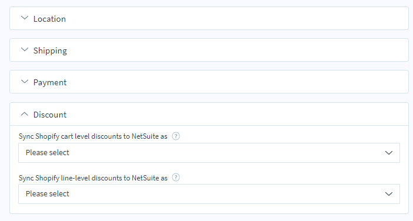
Task: Open the cart level discounts 'Please select' dropdown
Action: 209,153
